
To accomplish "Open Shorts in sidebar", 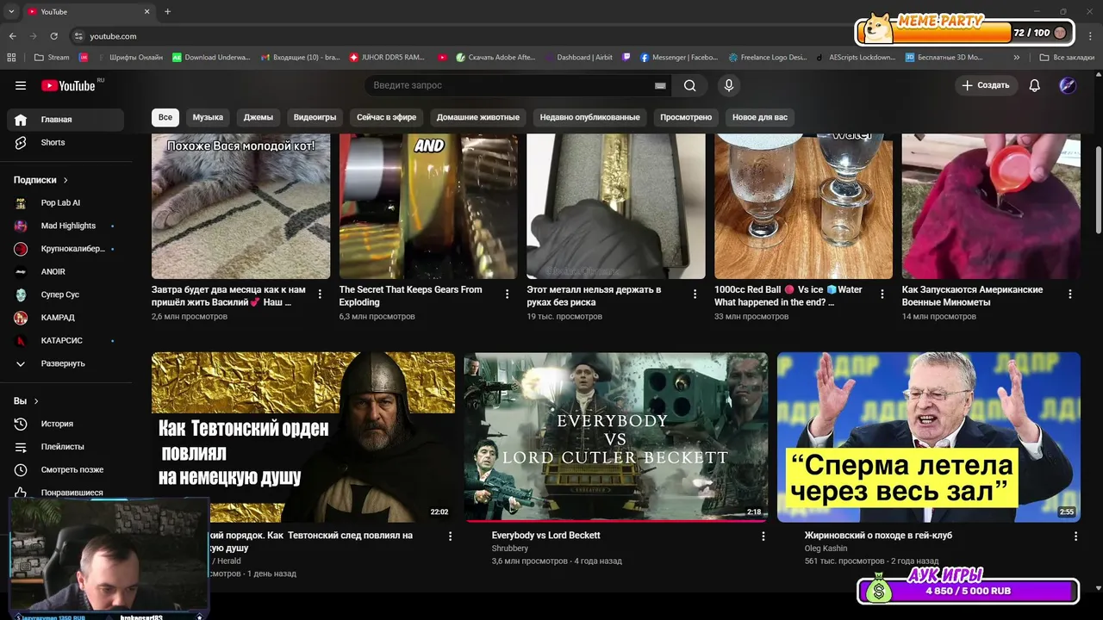I will click(x=65, y=142).
